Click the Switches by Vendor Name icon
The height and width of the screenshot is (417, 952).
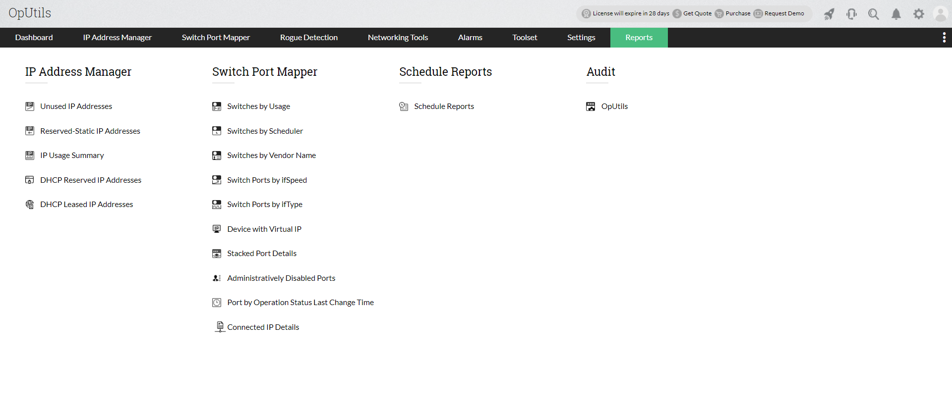pos(217,156)
